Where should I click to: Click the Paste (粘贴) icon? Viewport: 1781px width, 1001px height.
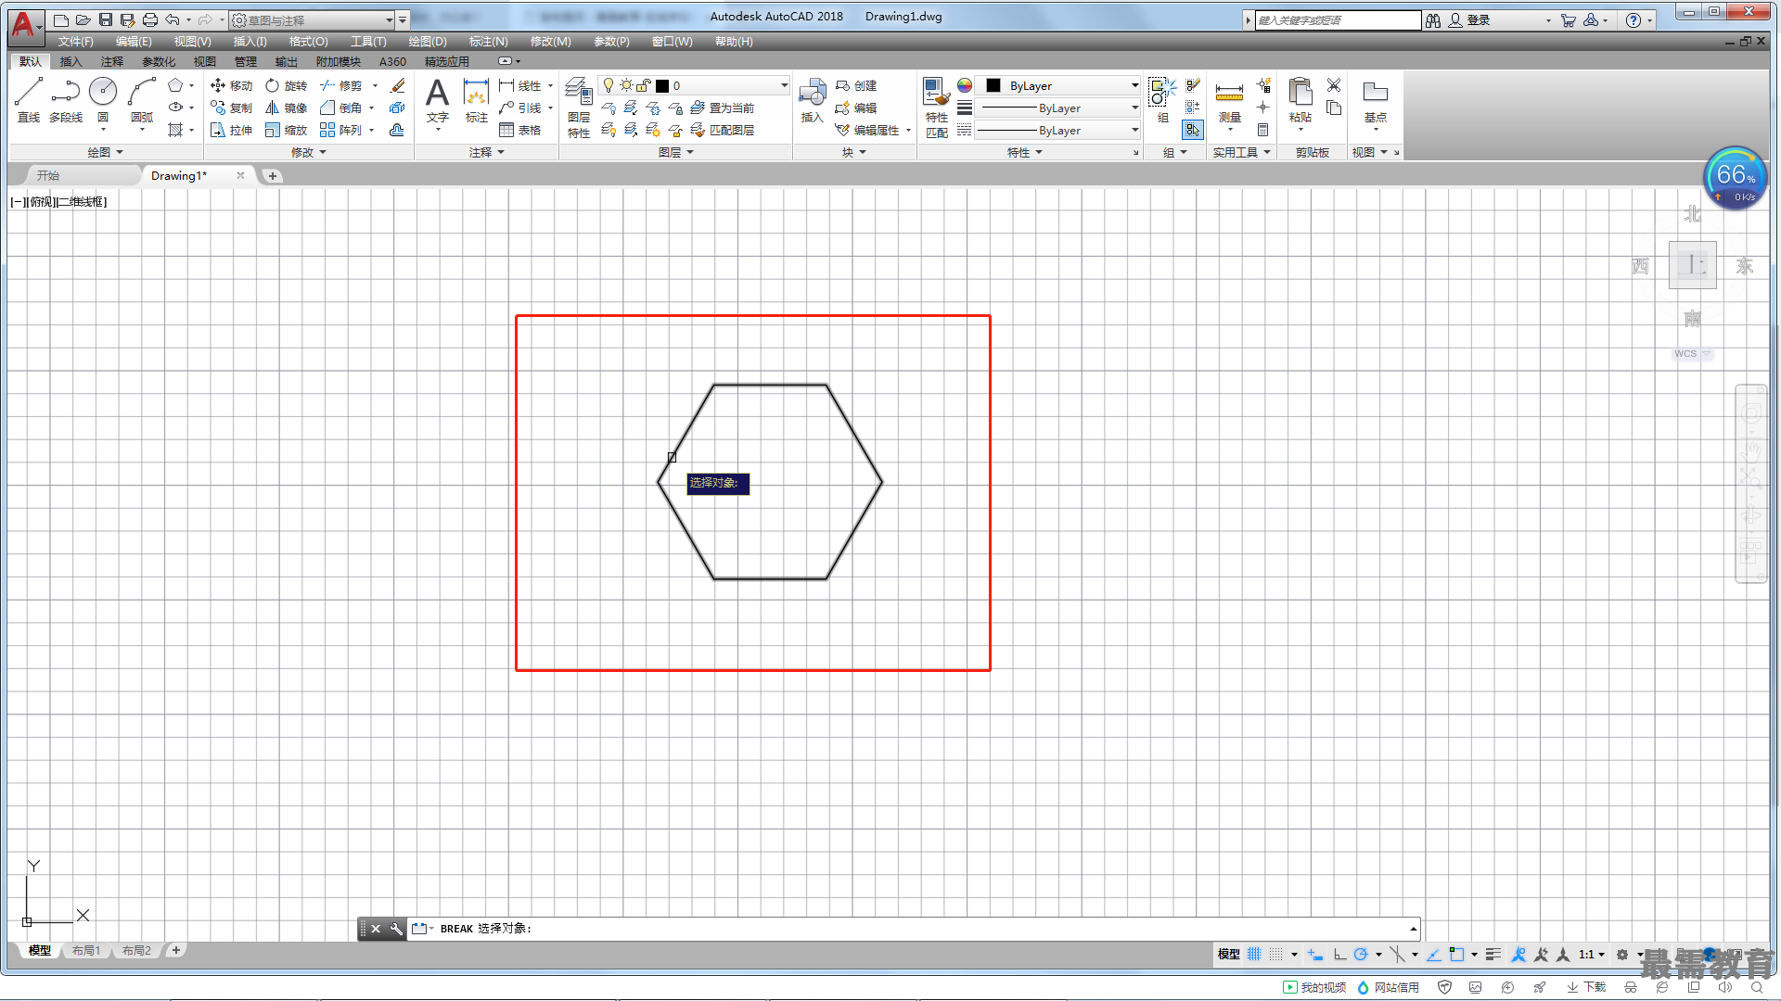[1301, 100]
